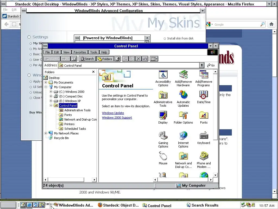Open the Folder Options icon

click(x=183, y=118)
